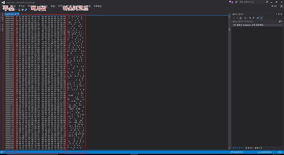This screenshot has width=284, height=155.
Task: Click the editor scroll-up arrow
Action: coord(230,17)
